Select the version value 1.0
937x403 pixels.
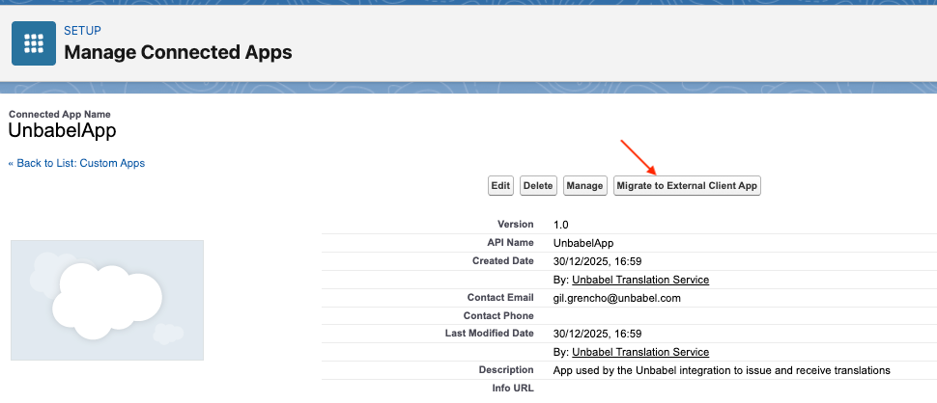[x=560, y=225]
